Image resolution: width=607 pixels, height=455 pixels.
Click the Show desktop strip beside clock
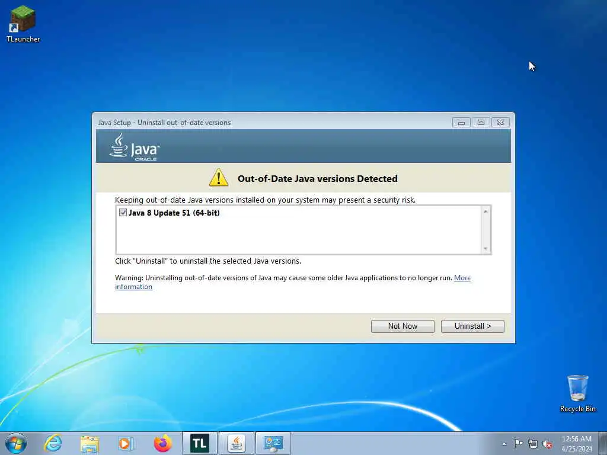coord(603,443)
